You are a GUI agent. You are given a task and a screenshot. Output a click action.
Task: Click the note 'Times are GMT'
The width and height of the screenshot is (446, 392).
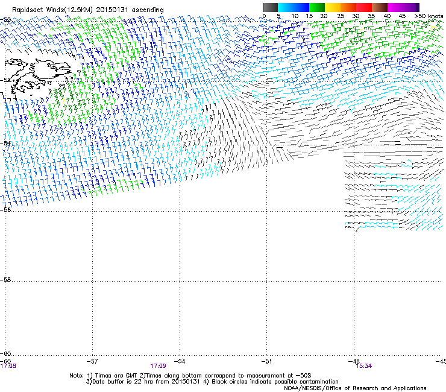coord(116,376)
